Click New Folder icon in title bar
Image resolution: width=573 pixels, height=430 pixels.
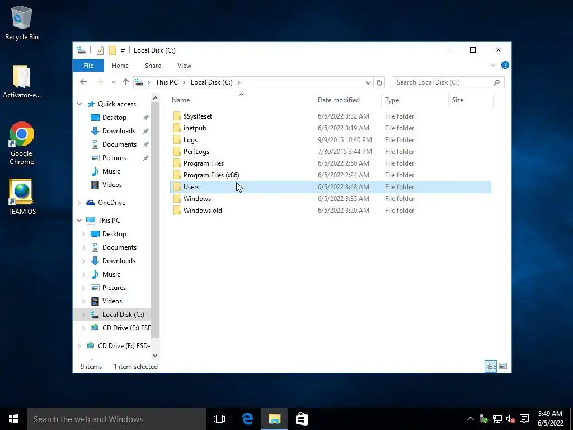112,50
